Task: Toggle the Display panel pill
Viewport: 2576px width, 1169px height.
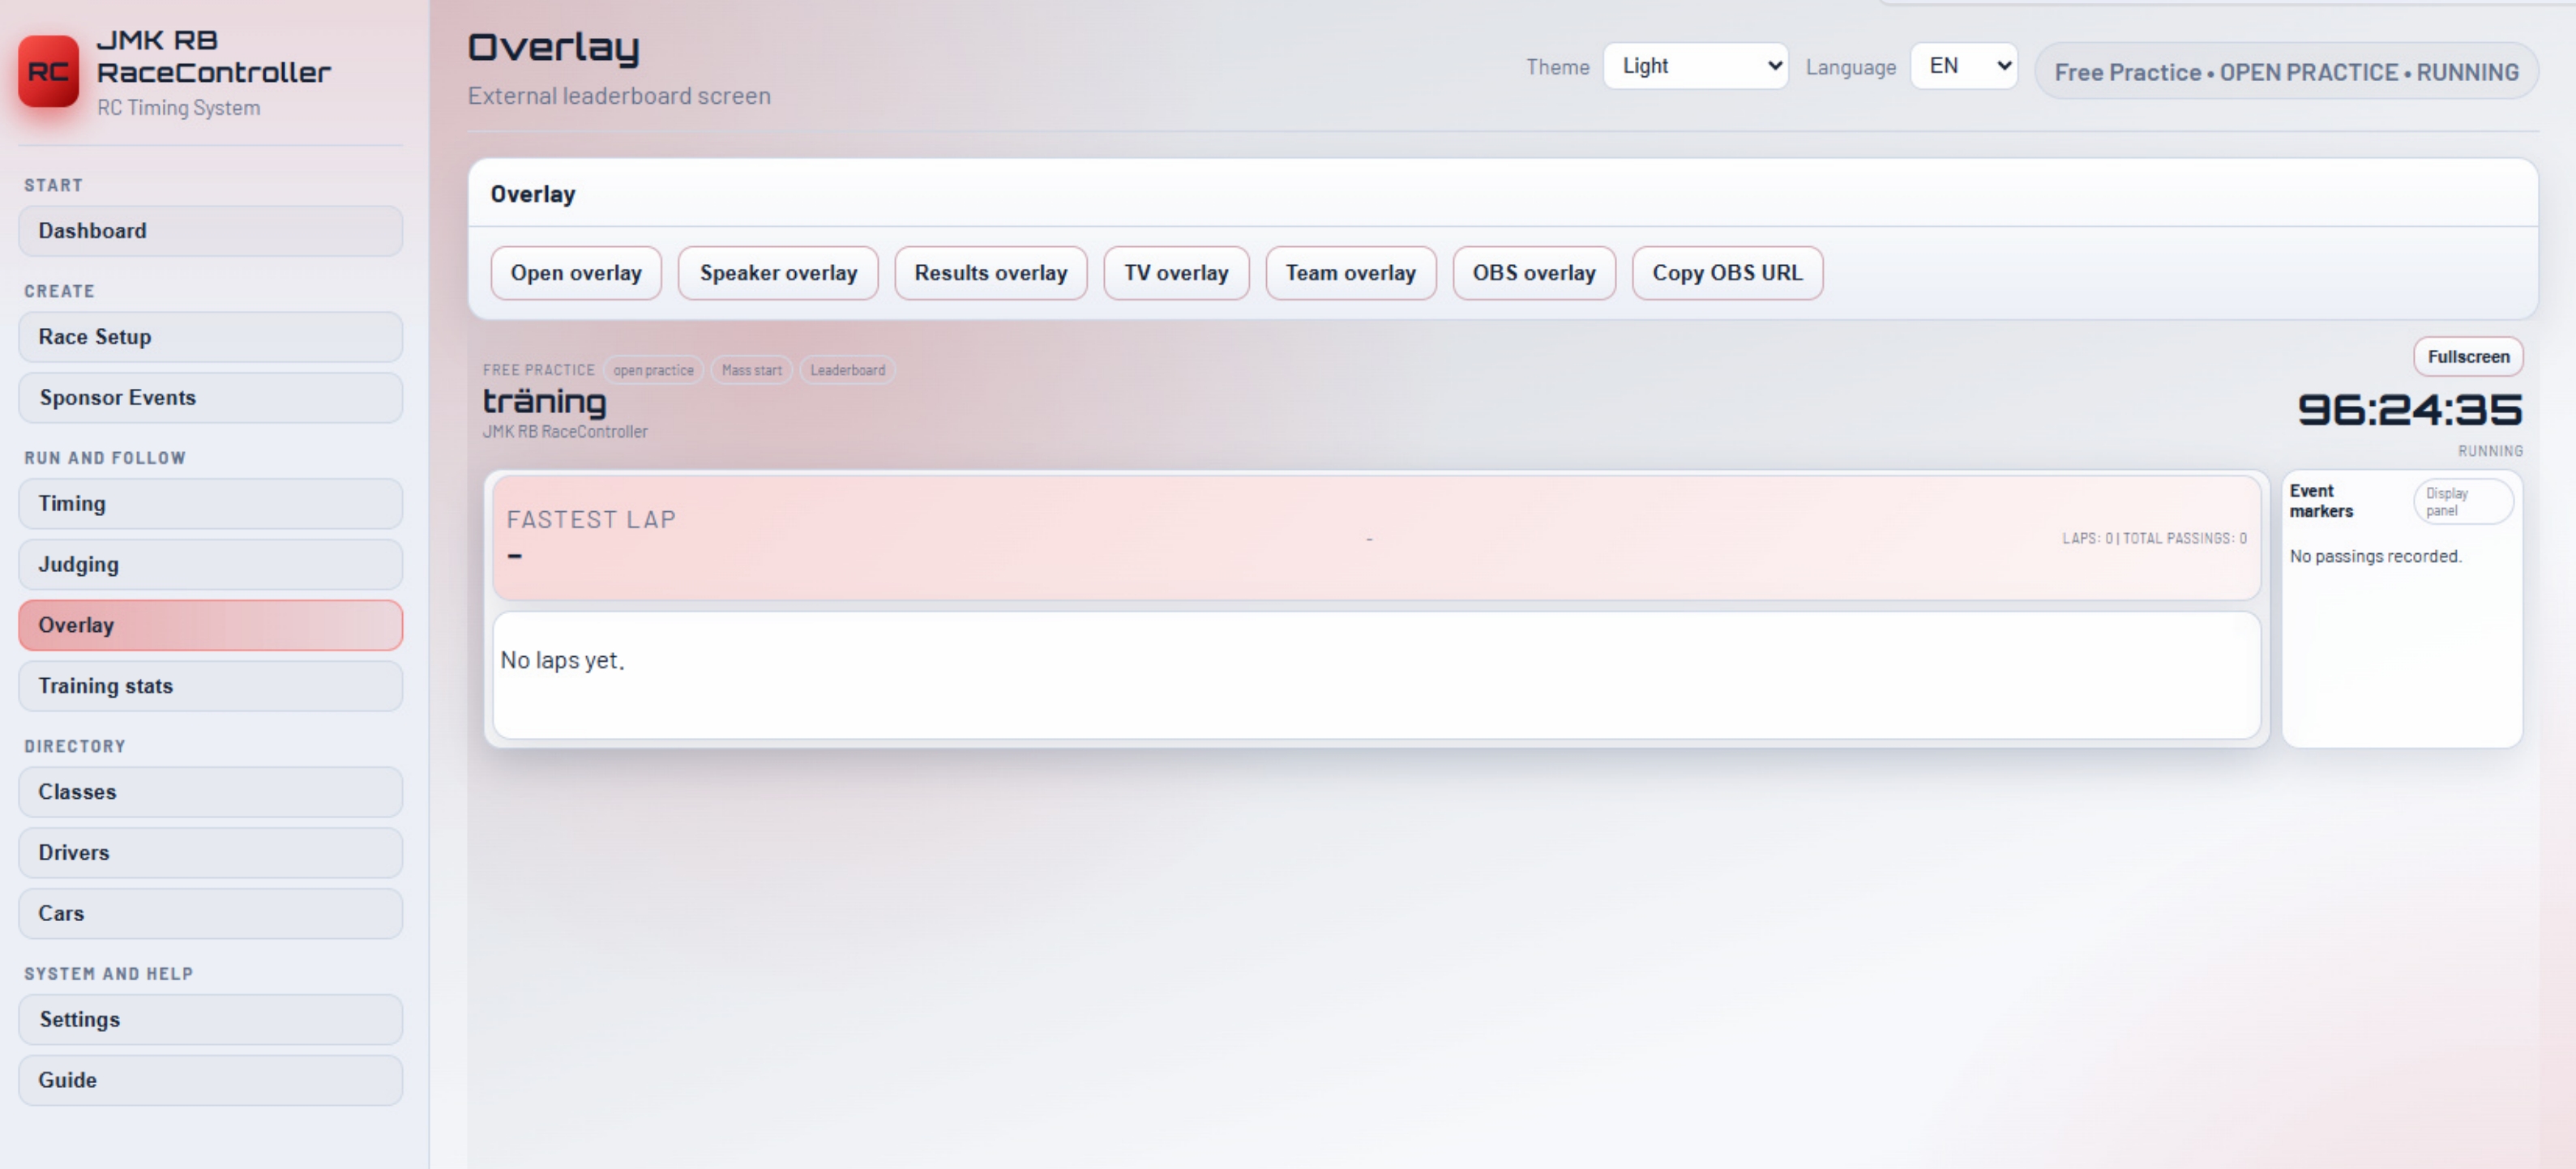Action: (x=2463, y=501)
